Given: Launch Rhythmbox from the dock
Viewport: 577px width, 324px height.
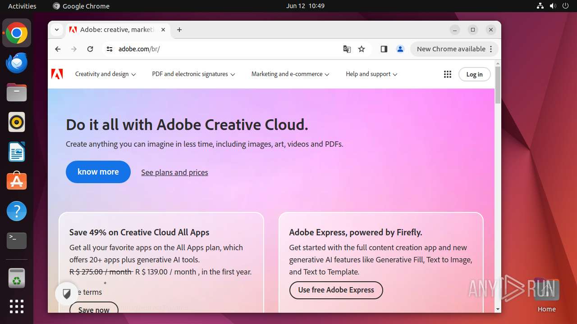Looking at the screenshot, I should click(x=17, y=122).
